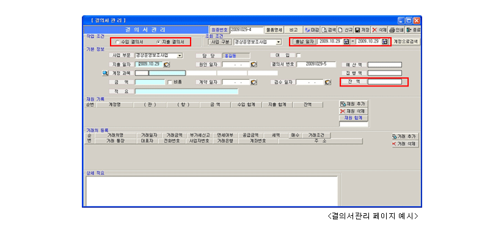Click the 집행액 field

[x=384, y=73]
